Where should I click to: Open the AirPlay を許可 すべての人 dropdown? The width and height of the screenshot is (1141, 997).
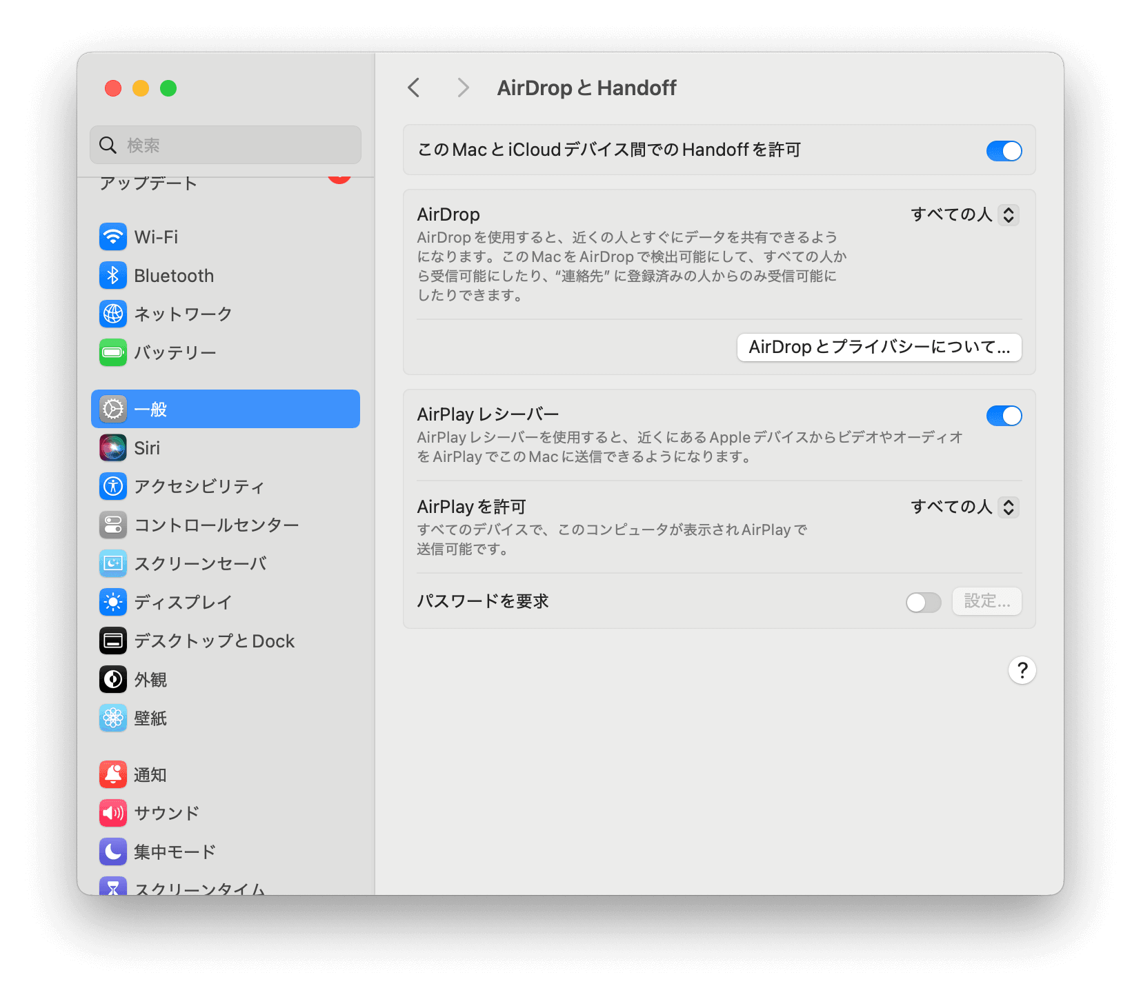click(965, 507)
